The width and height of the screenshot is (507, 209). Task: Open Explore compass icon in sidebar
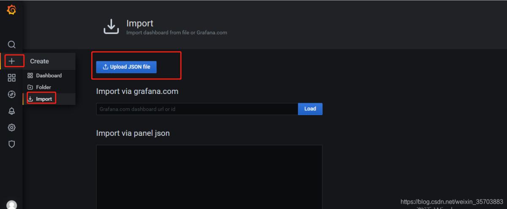(x=12, y=94)
